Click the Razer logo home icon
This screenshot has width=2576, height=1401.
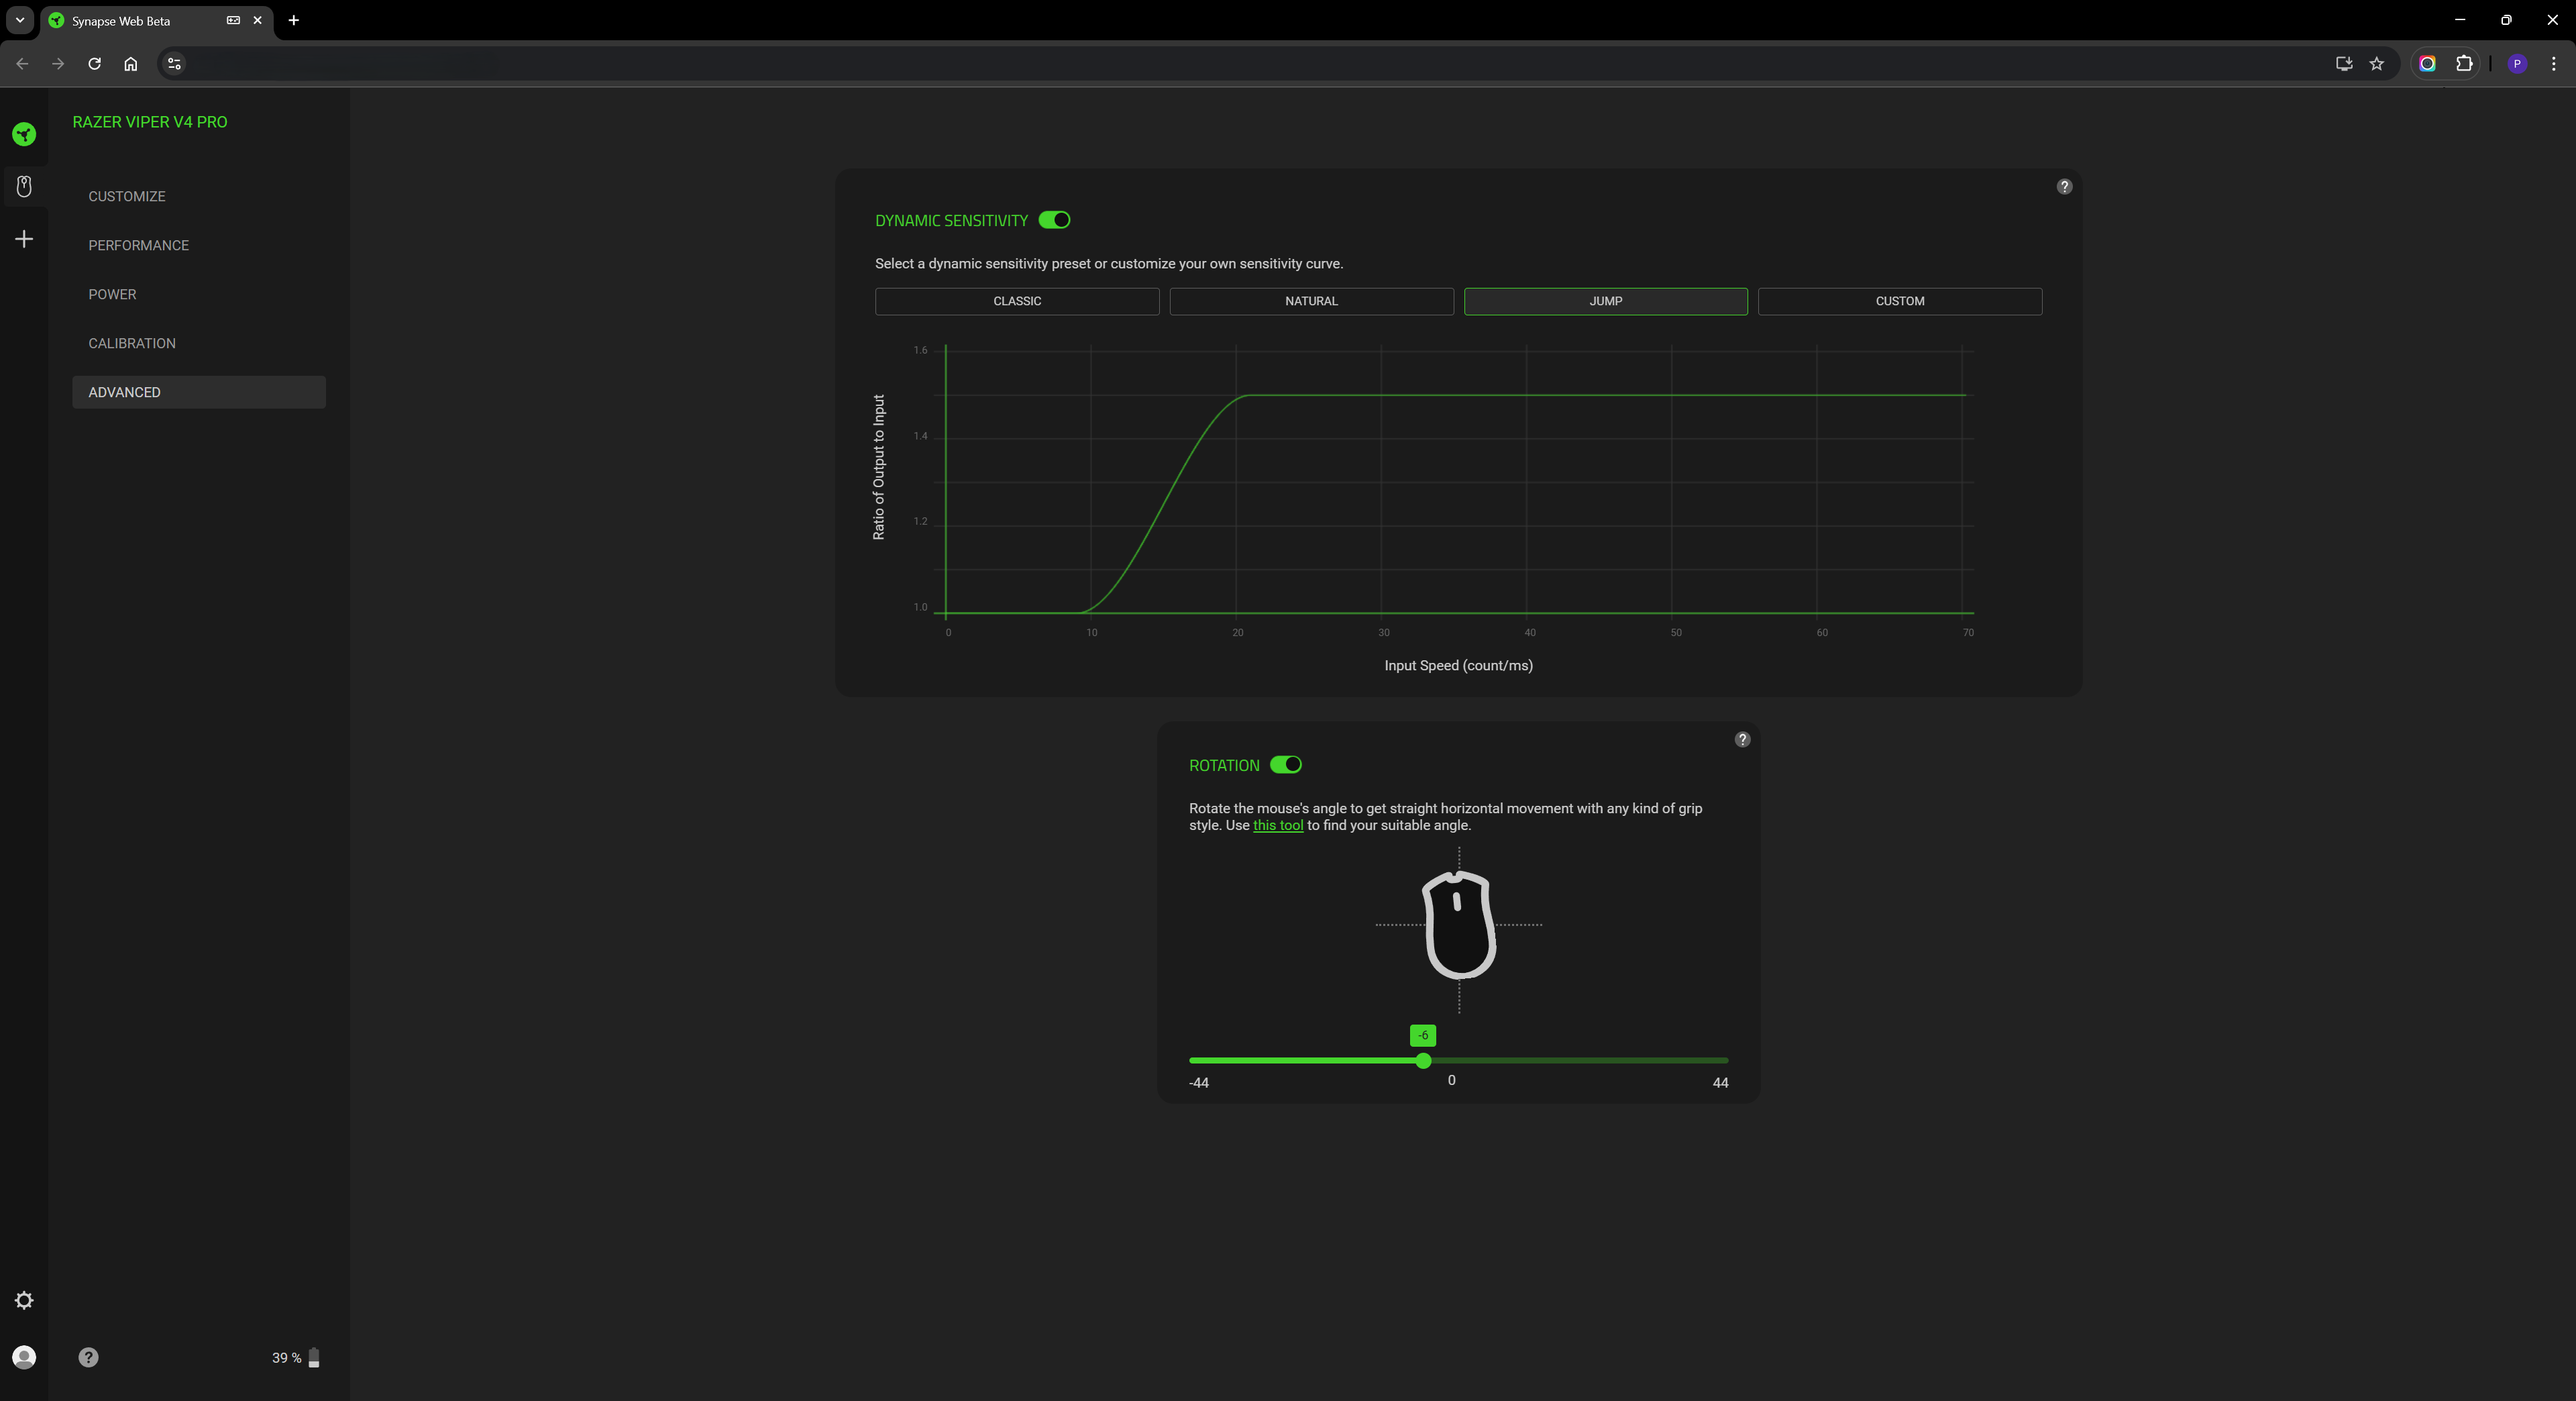(x=24, y=134)
